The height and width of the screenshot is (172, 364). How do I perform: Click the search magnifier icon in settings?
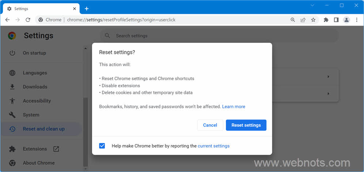107,36
